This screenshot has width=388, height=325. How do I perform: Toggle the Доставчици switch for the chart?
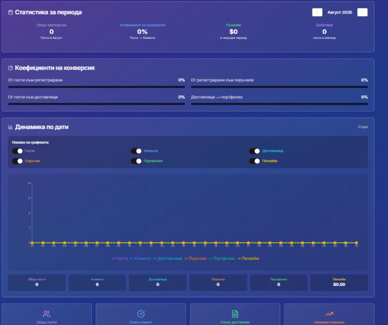point(255,151)
